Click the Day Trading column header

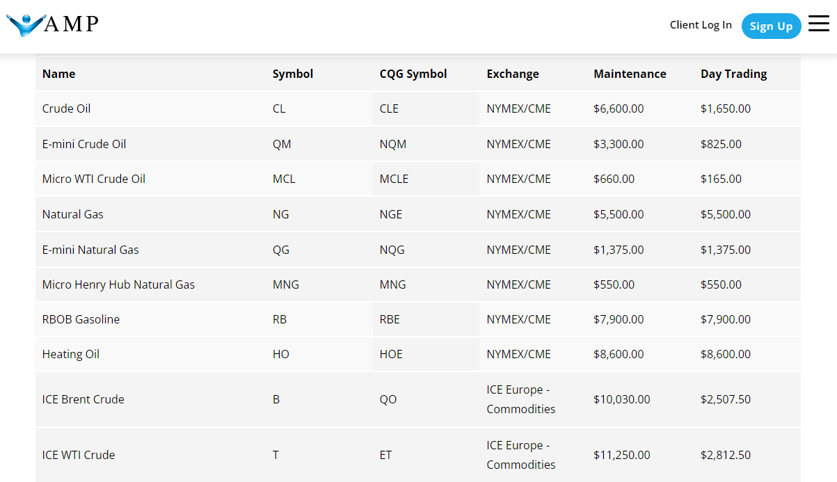(x=733, y=74)
